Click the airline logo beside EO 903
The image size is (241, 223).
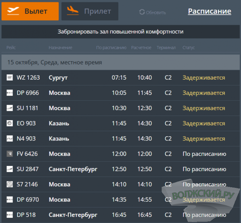click(x=10, y=123)
